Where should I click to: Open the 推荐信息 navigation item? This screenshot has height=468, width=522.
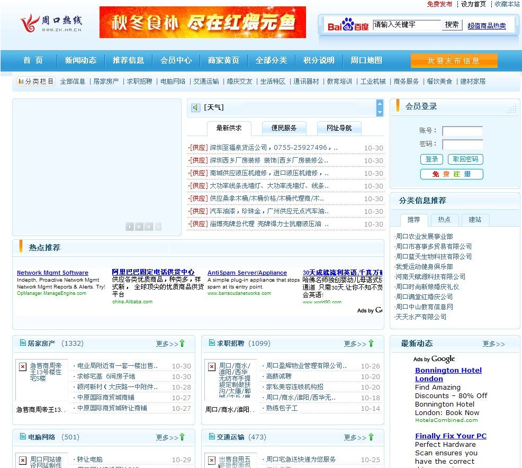tap(128, 60)
